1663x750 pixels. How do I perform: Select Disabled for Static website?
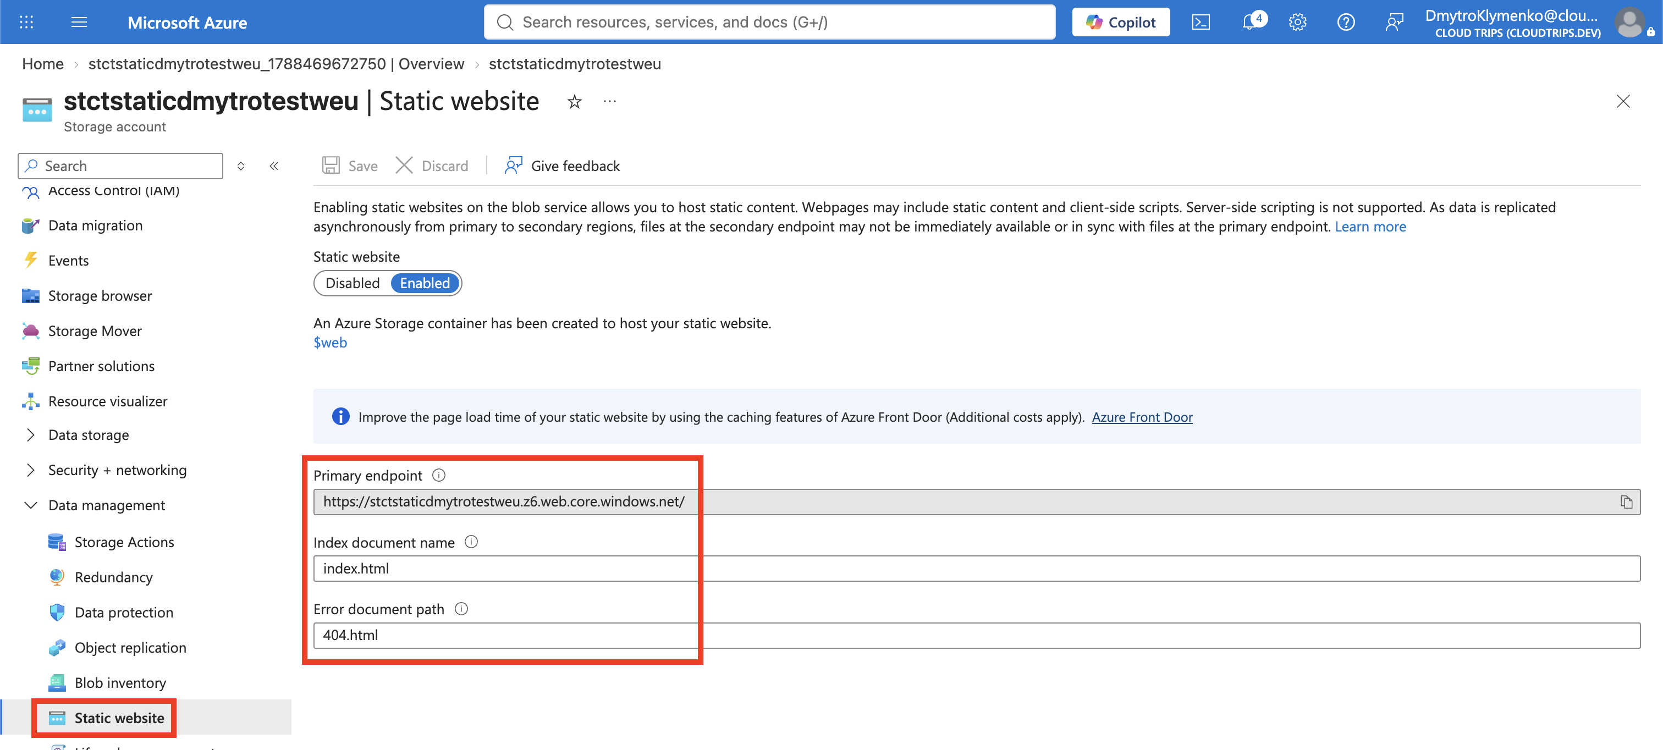point(353,283)
